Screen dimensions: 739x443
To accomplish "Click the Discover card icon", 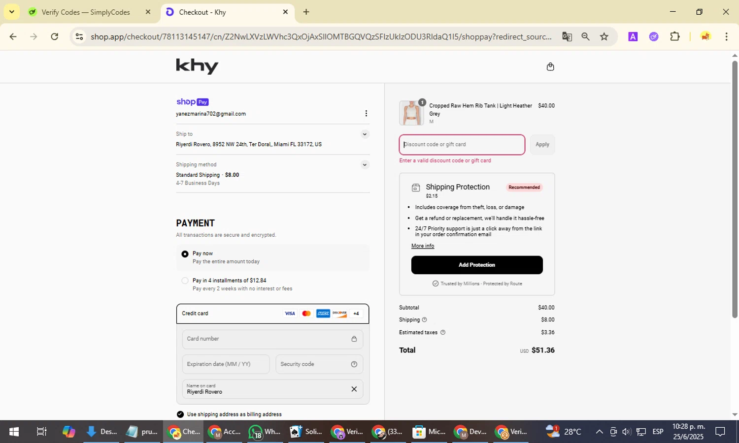I will tap(339, 314).
